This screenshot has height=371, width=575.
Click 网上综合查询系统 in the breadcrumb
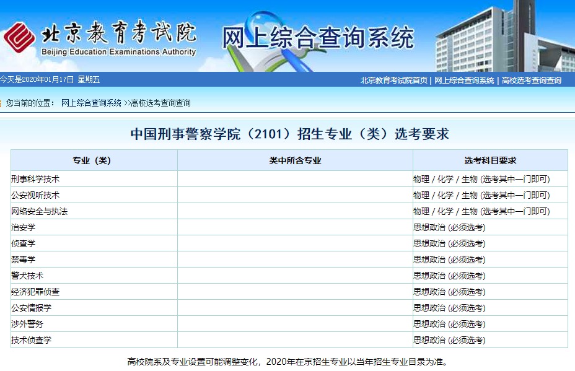[x=91, y=103]
